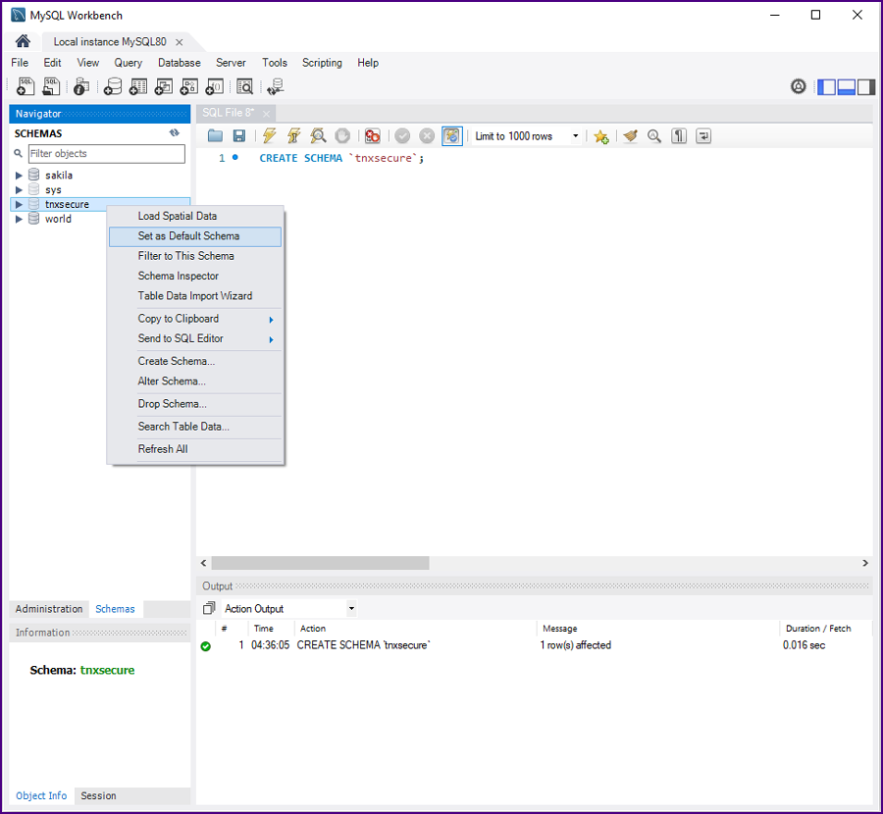Toggle the autocommit mode button

[451, 135]
